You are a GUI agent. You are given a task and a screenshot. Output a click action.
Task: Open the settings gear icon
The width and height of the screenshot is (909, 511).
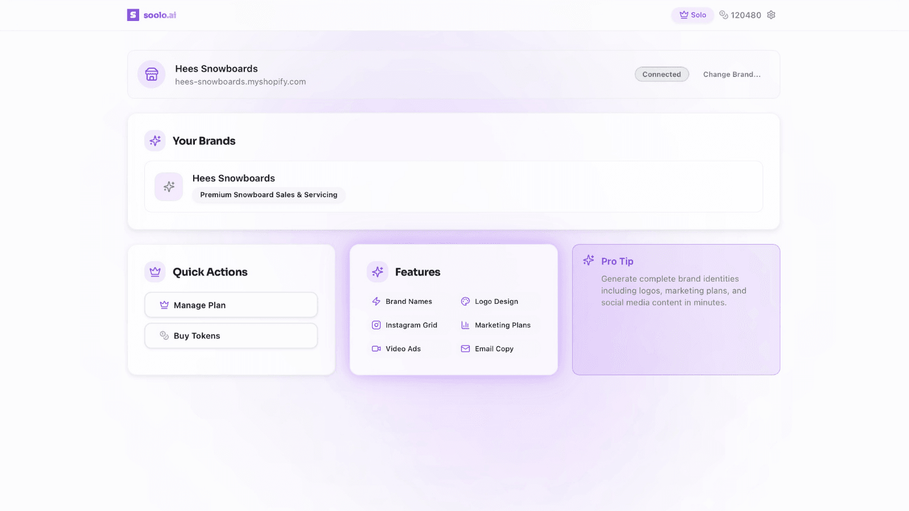coord(771,15)
